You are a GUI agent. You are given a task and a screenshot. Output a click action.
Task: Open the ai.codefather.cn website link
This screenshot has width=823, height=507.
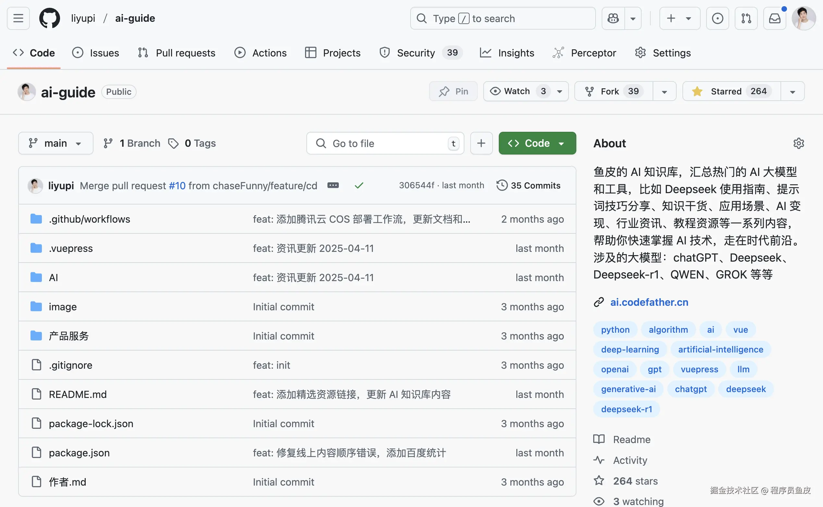coord(649,302)
